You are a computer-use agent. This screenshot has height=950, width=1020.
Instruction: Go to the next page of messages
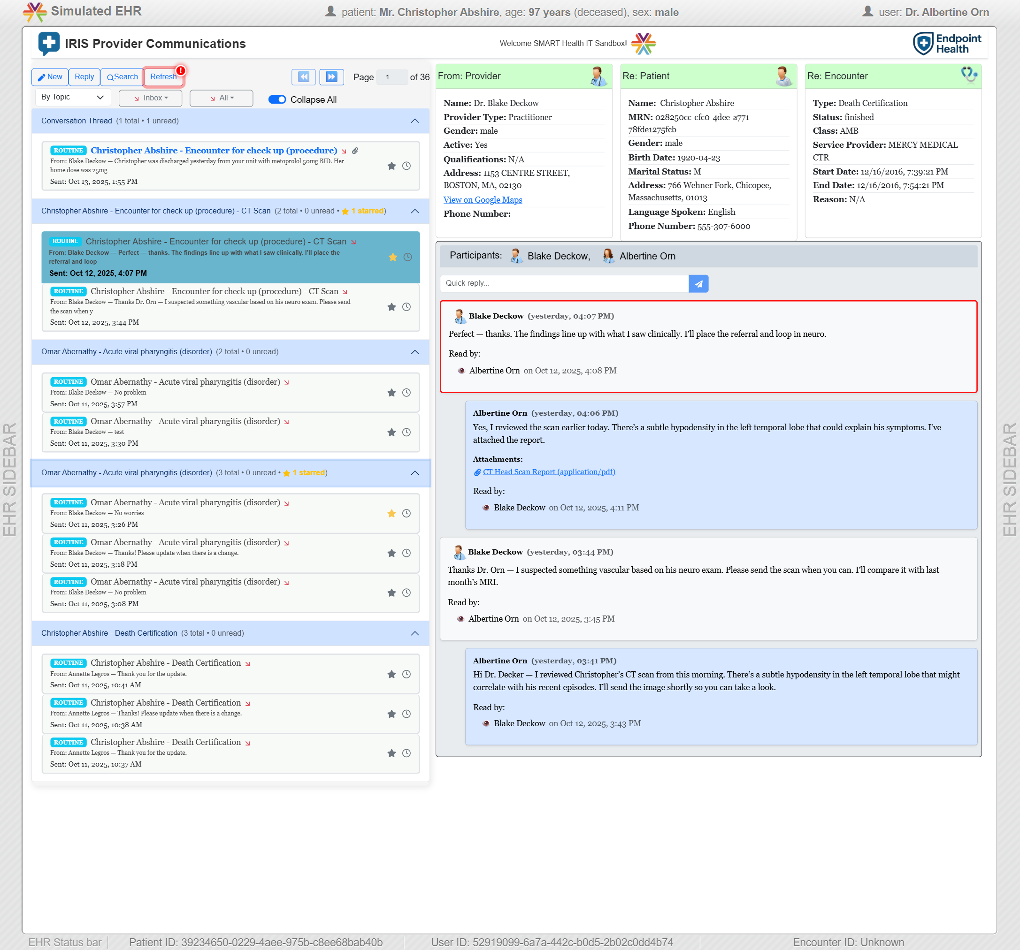coord(331,77)
